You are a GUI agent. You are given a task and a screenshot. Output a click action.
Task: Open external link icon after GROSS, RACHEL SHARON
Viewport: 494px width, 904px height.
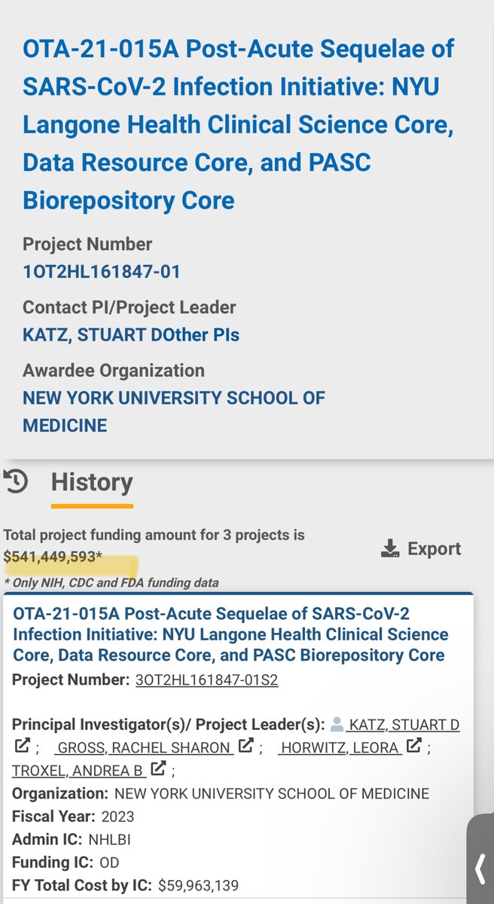tap(246, 747)
